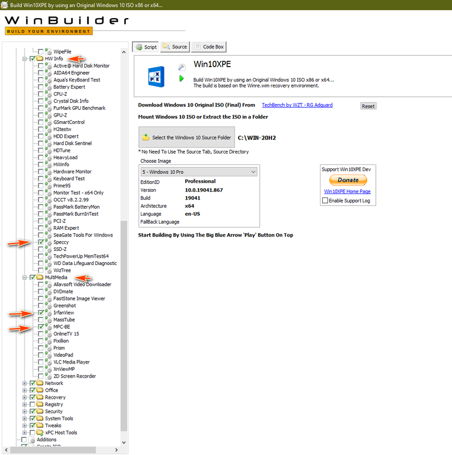Screen dimensions: 452x455
Task: Expand the Network tree node
Action: [x=24, y=383]
